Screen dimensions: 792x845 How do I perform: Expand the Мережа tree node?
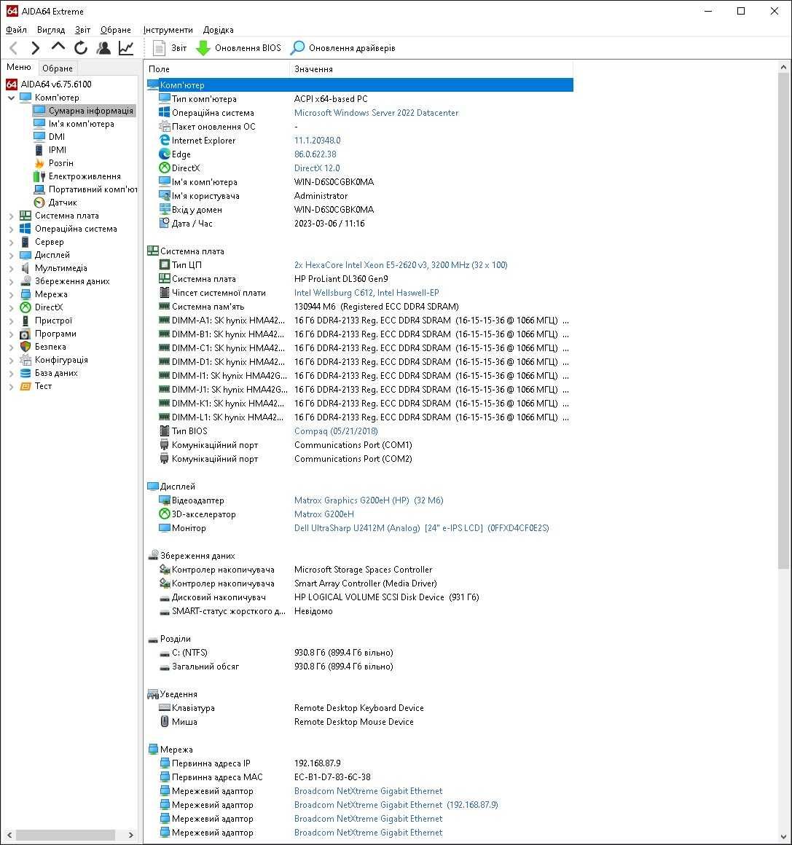pyautogui.click(x=12, y=294)
